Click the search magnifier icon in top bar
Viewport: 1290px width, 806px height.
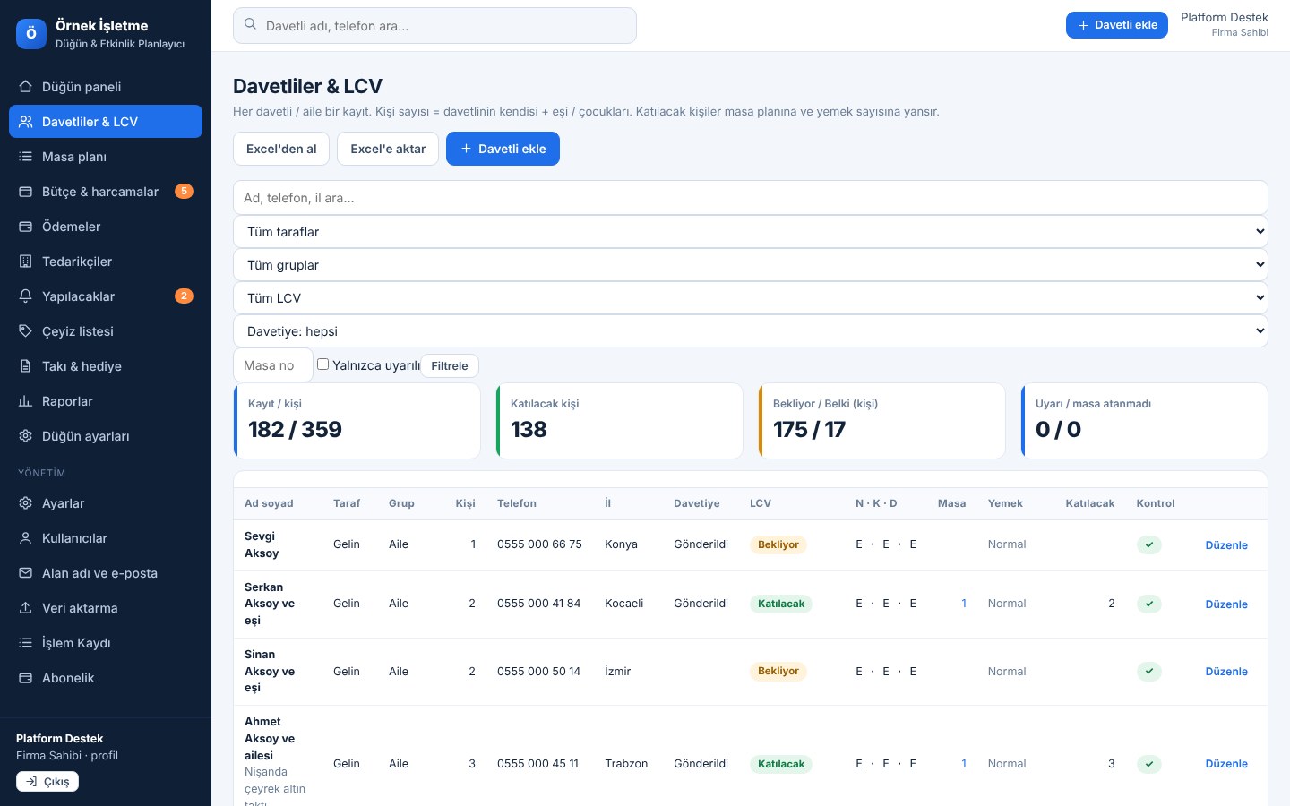251,25
